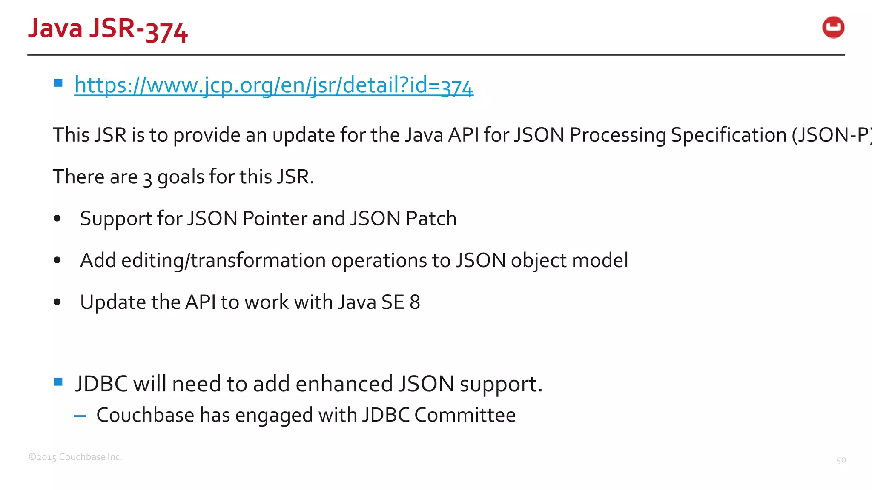The width and height of the screenshot is (872, 490).
Task: Click the round bullet beside JSON Pointer line
Action: click(x=57, y=219)
